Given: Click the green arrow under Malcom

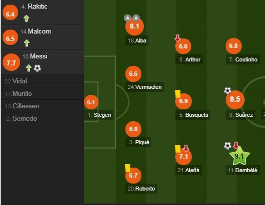Looking at the screenshot, I should pyautogui.click(x=27, y=43).
